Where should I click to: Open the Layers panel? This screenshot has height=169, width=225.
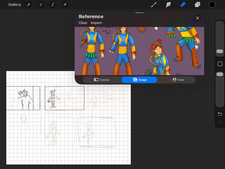click(x=198, y=5)
